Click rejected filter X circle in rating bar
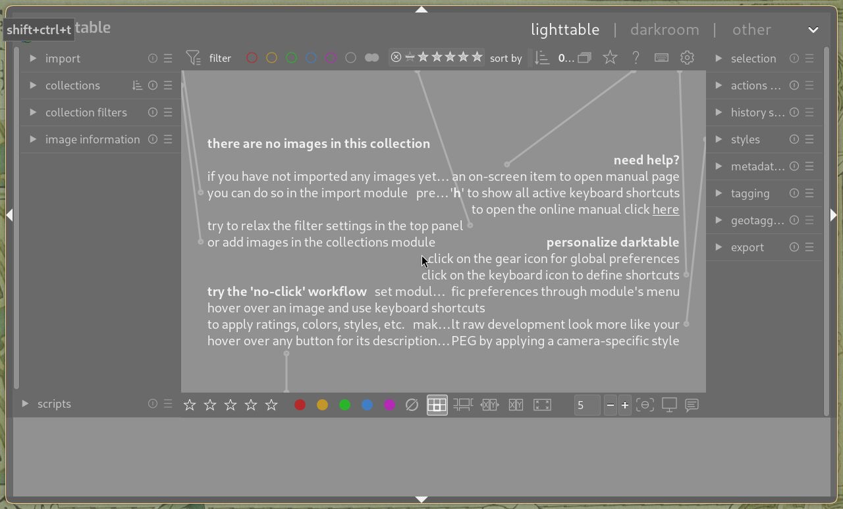This screenshot has width=843, height=509. (396, 57)
